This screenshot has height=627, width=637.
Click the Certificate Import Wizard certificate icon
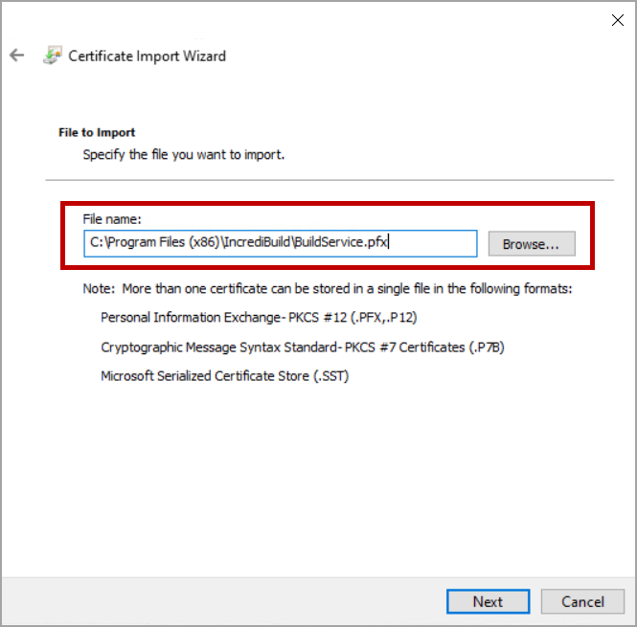click(x=52, y=56)
